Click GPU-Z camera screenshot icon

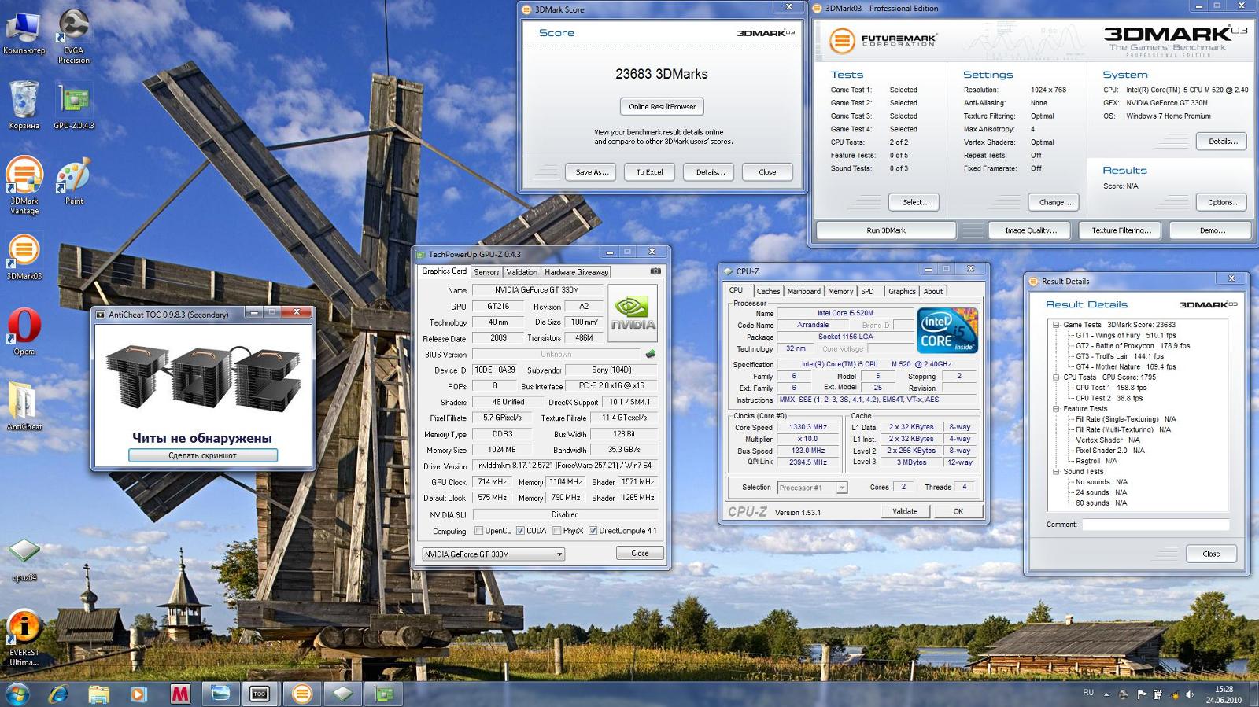655,271
